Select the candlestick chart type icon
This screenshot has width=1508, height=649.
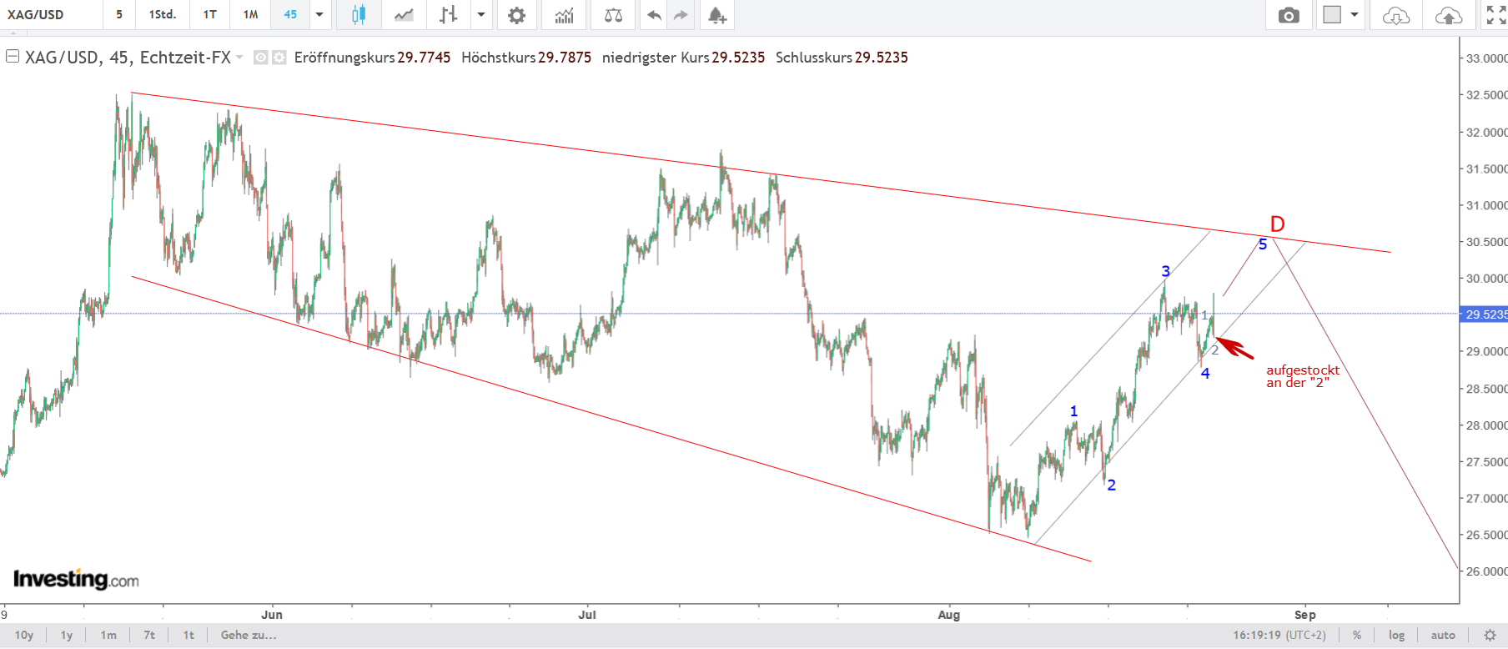pyautogui.click(x=359, y=15)
